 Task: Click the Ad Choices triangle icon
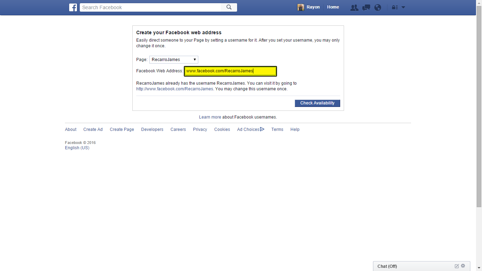pyautogui.click(x=262, y=129)
